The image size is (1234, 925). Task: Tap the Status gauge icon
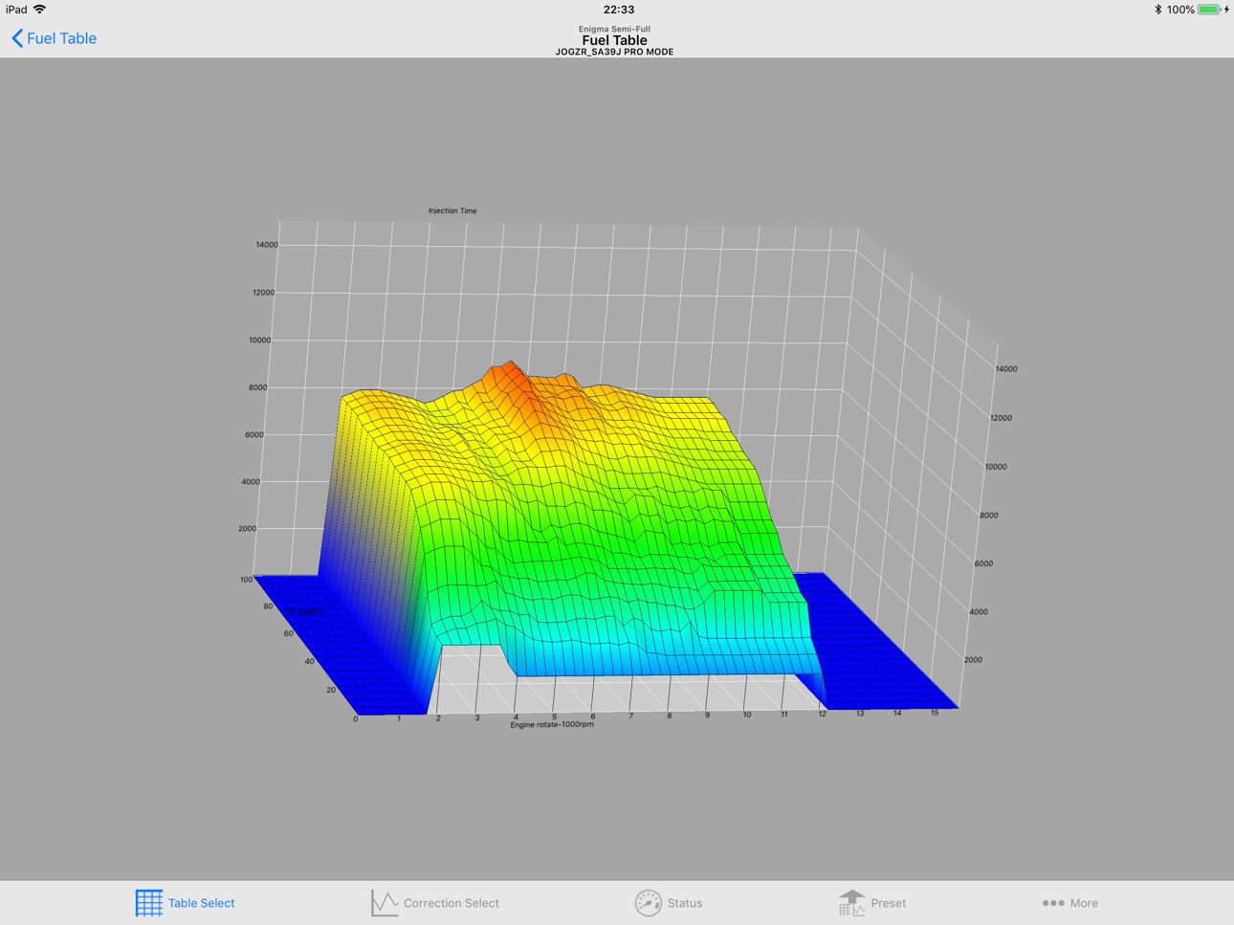[x=648, y=903]
